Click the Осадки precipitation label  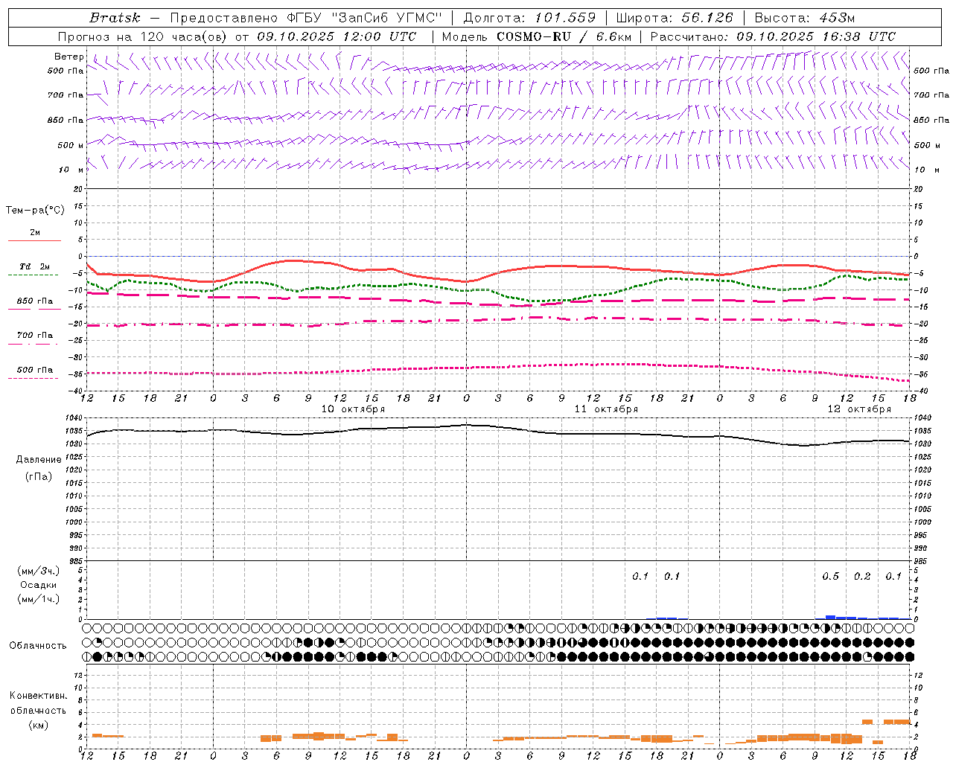tap(39, 585)
